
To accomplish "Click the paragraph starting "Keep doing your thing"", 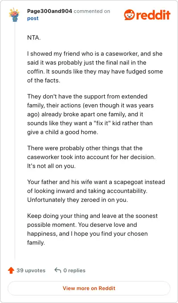I will pyautogui.click(x=93, y=229).
